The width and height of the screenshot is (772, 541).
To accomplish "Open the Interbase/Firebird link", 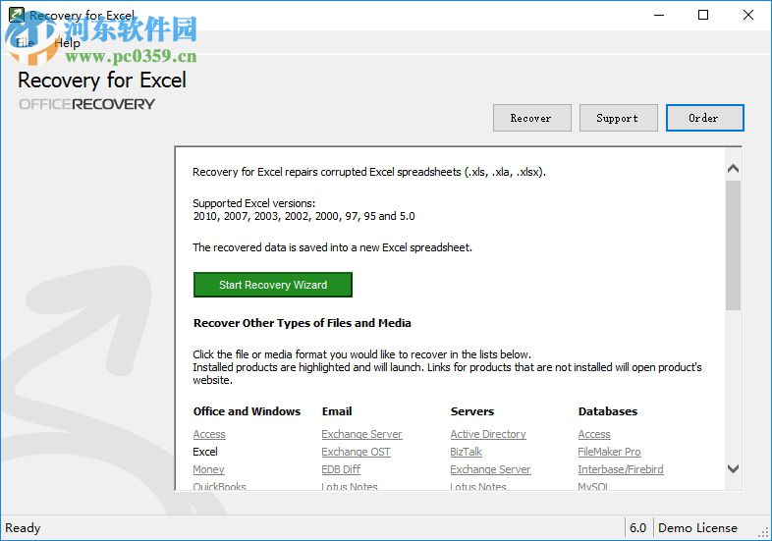I will [621, 469].
